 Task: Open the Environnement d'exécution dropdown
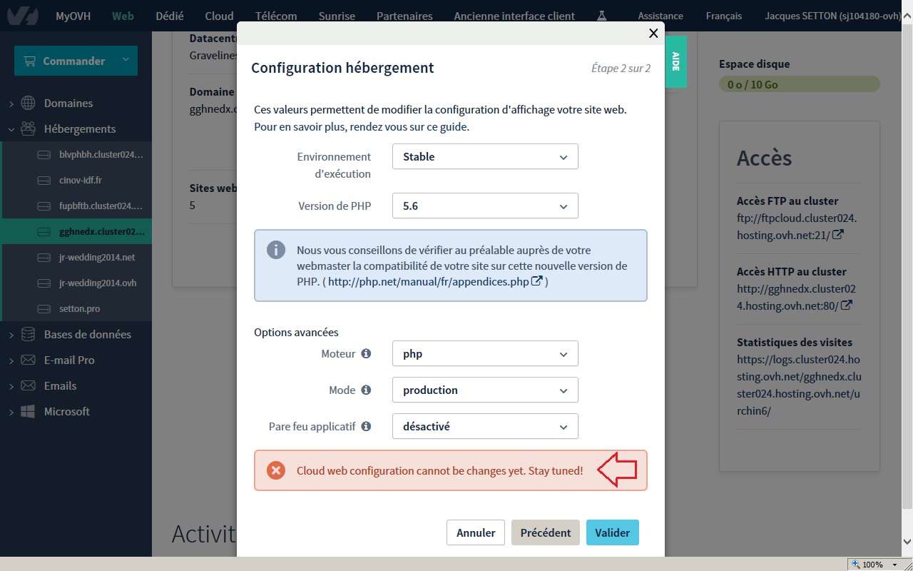click(x=485, y=157)
